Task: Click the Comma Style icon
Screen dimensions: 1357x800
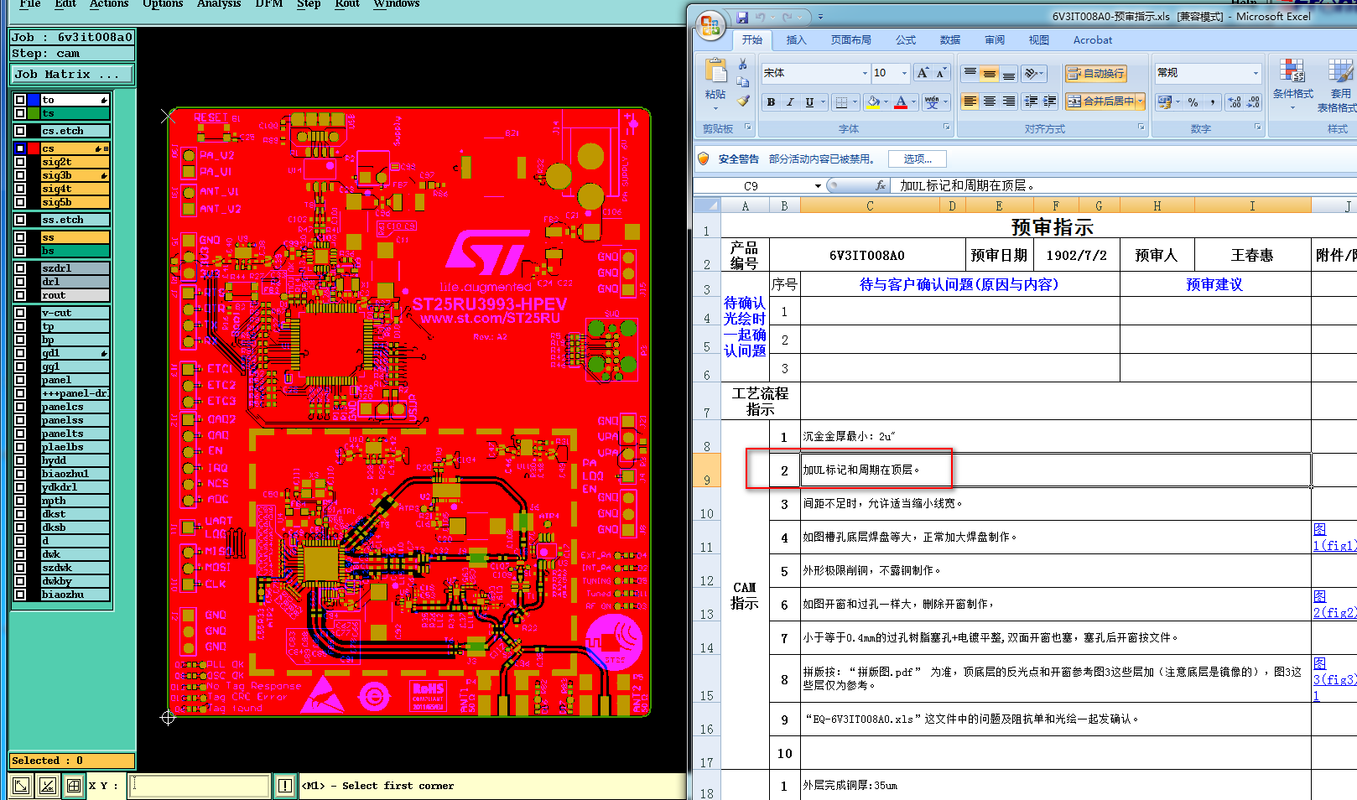Action: [x=1213, y=102]
